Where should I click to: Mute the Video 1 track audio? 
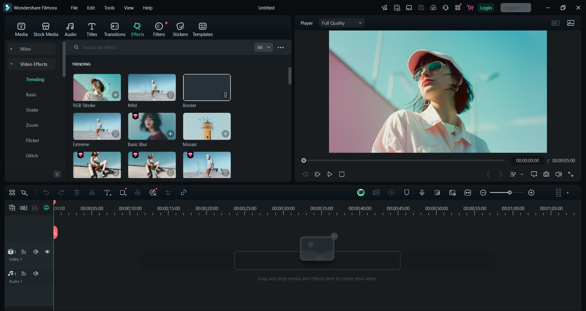coord(36,252)
